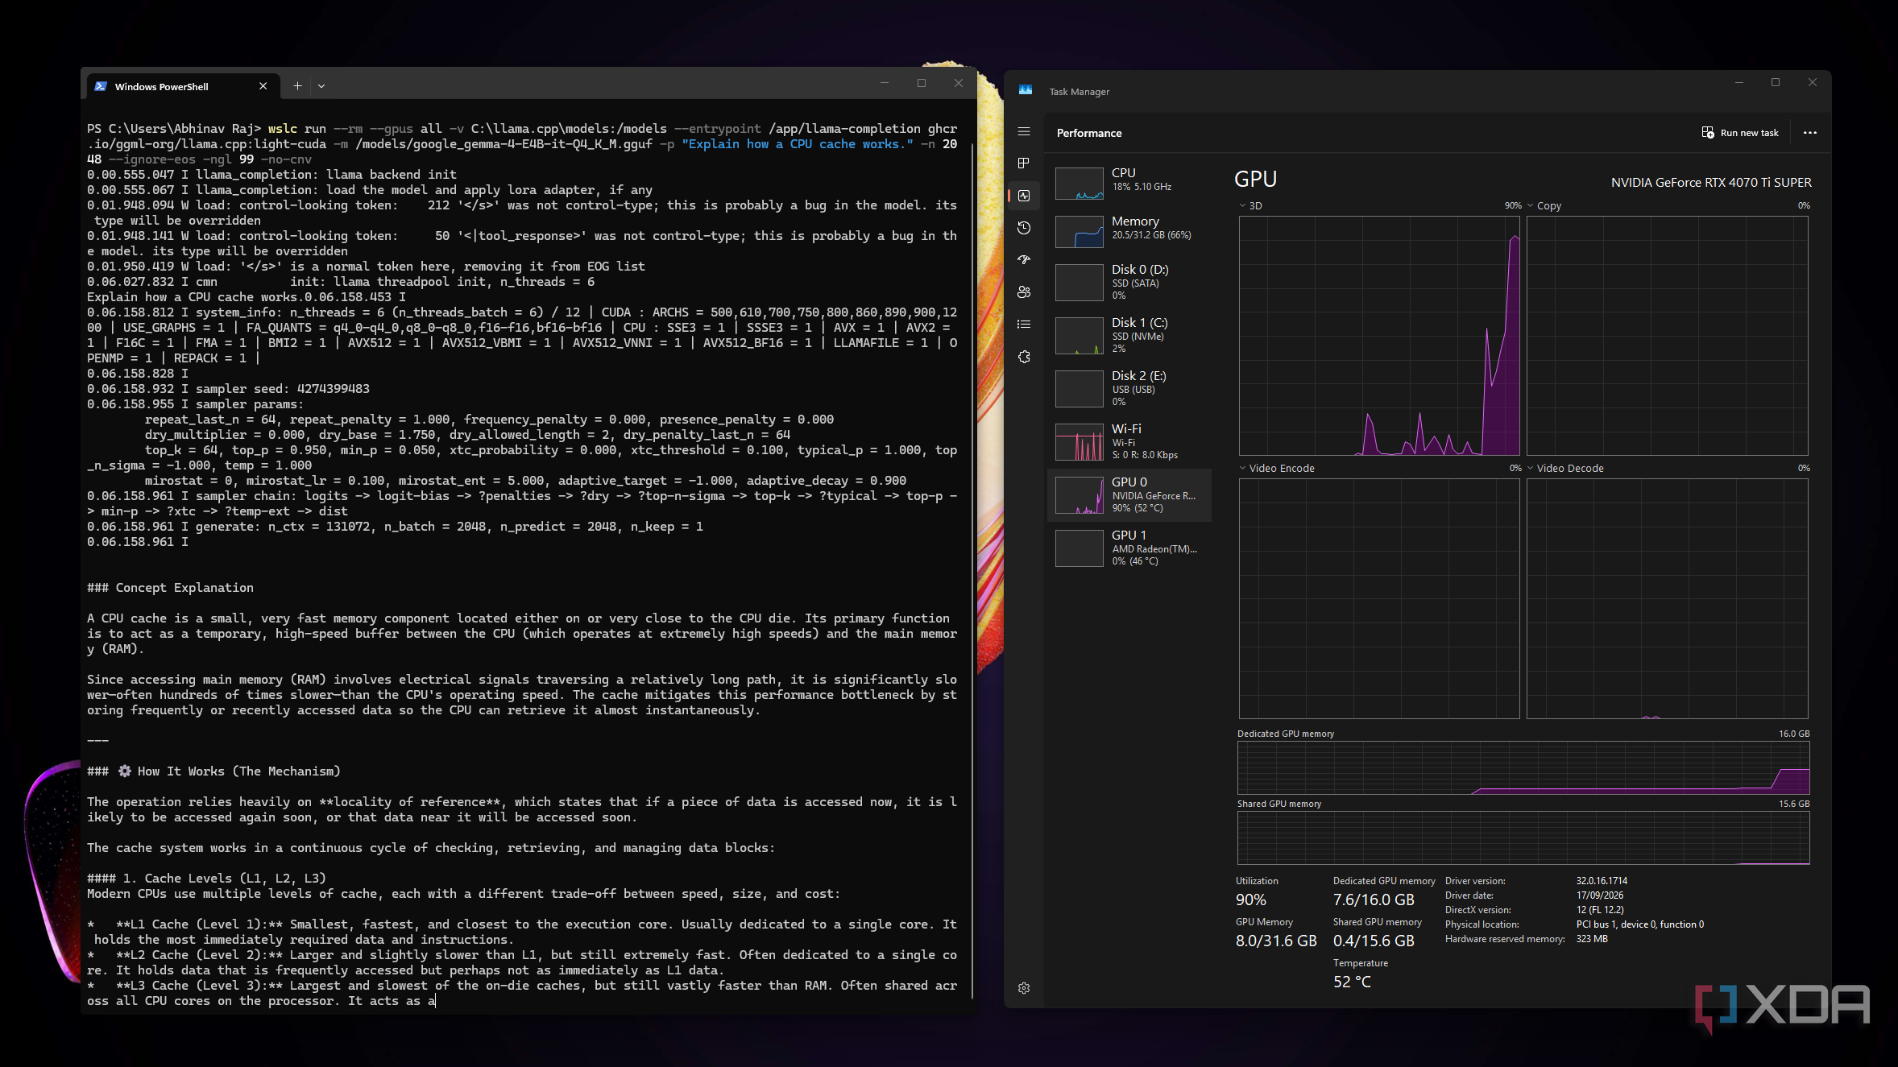Click the Run new task button
The width and height of the screenshot is (1898, 1067).
tap(1739, 133)
